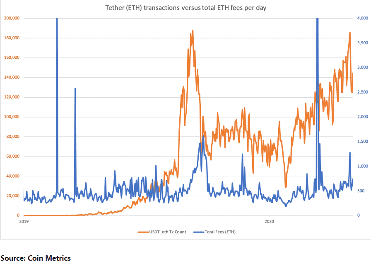
Task: Click the 0 right axis label
Action: click(x=359, y=215)
